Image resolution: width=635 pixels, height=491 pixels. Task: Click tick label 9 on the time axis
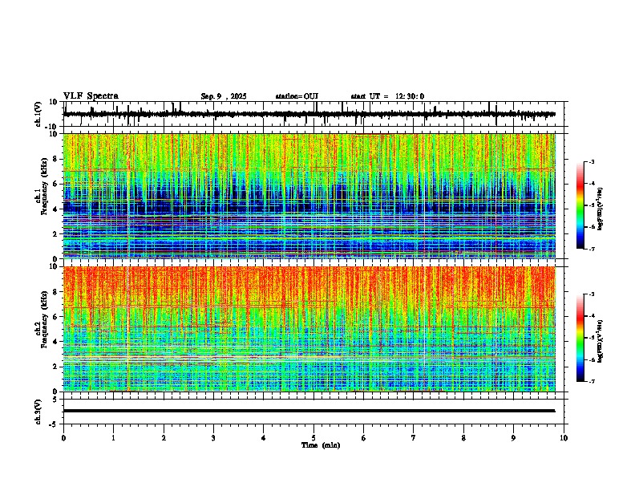513,438
